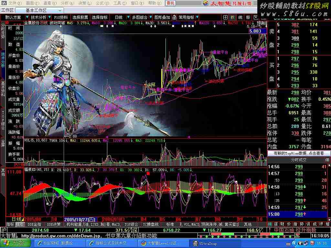The image size is (331, 248).
Task: Click the 选择股票 toolbar button
Action: coord(80,17)
